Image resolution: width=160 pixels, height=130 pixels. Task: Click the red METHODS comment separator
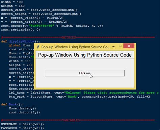(x=78, y=37)
